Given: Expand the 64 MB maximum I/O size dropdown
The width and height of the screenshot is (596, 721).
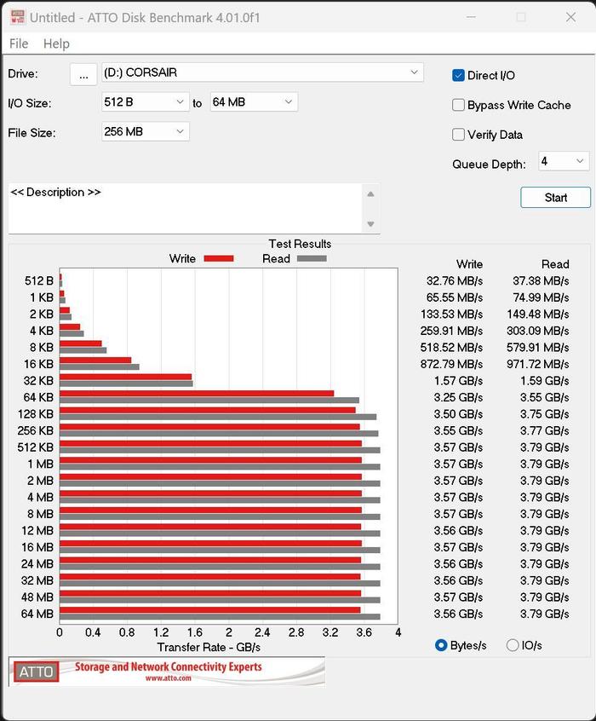Looking at the screenshot, I should point(254,102).
